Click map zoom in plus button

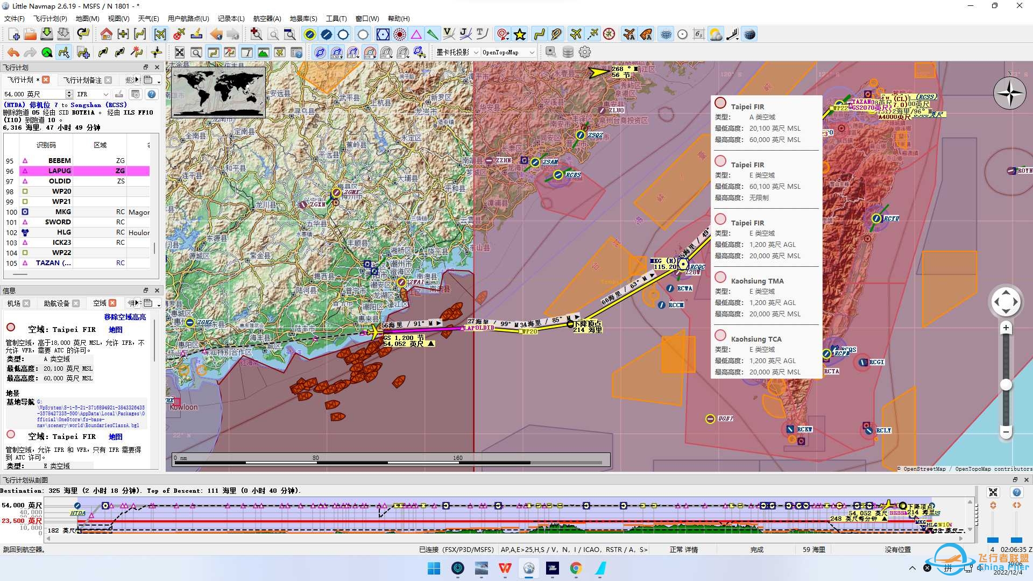1006,328
